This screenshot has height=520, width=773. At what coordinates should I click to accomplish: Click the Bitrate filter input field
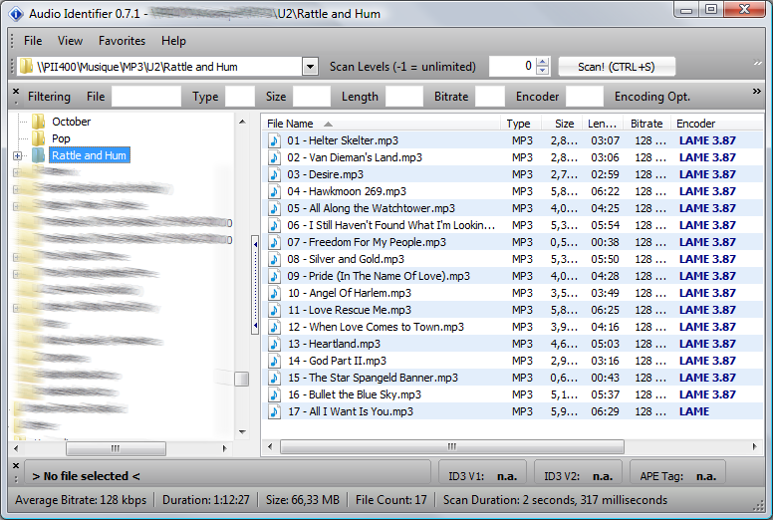489,96
